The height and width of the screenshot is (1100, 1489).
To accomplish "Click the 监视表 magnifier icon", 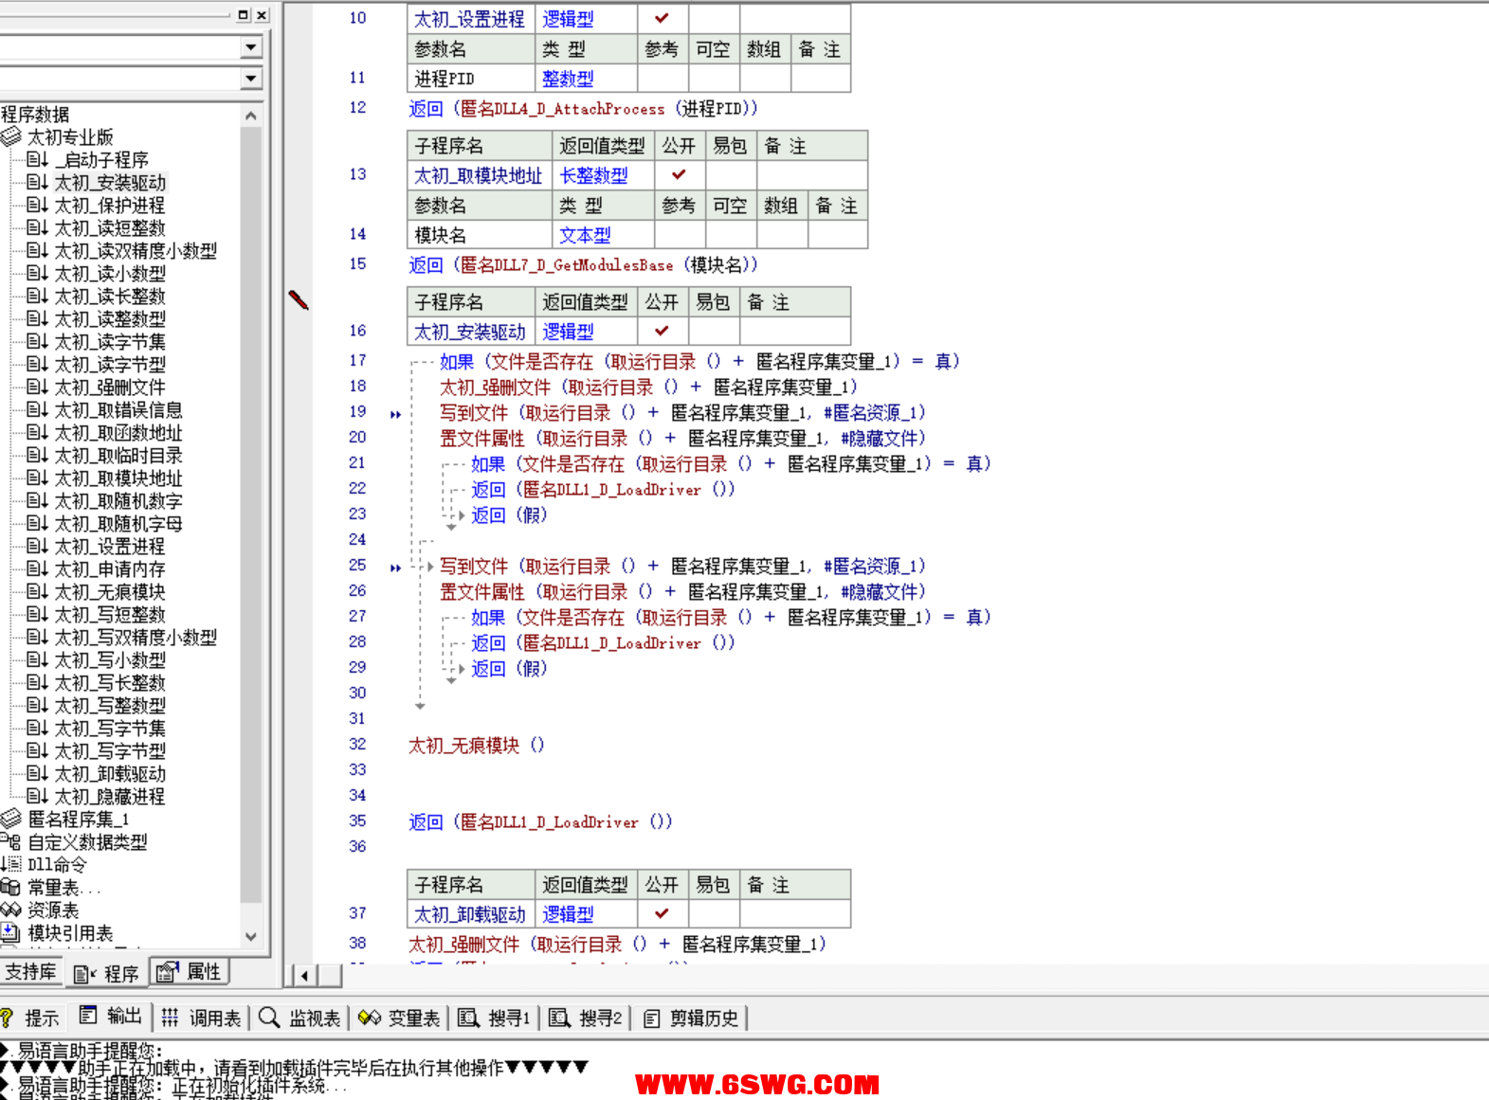I will pos(269,1018).
